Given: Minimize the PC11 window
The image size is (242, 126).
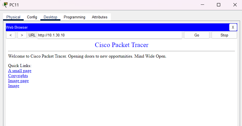Looking at the screenshot, I should click(202, 5).
